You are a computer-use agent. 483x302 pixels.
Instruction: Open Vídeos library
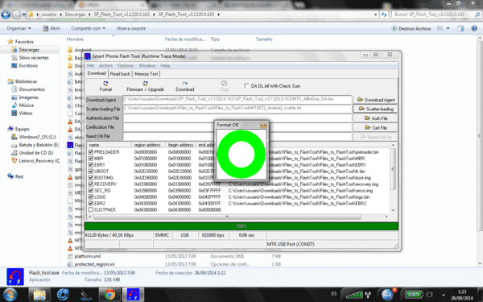pos(22,113)
